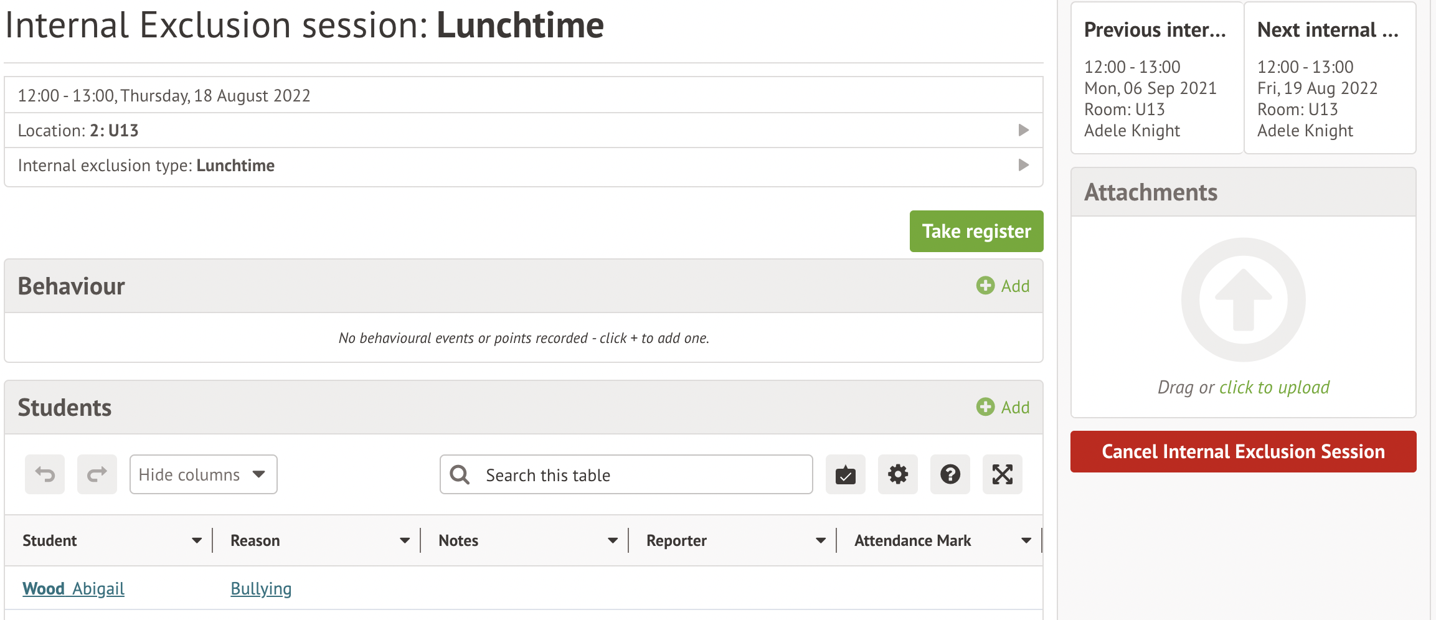Open the Previous internal exclusion session card
This screenshot has height=620, width=1436.
tap(1156, 78)
